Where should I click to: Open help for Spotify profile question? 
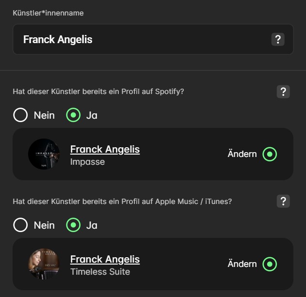[283, 92]
